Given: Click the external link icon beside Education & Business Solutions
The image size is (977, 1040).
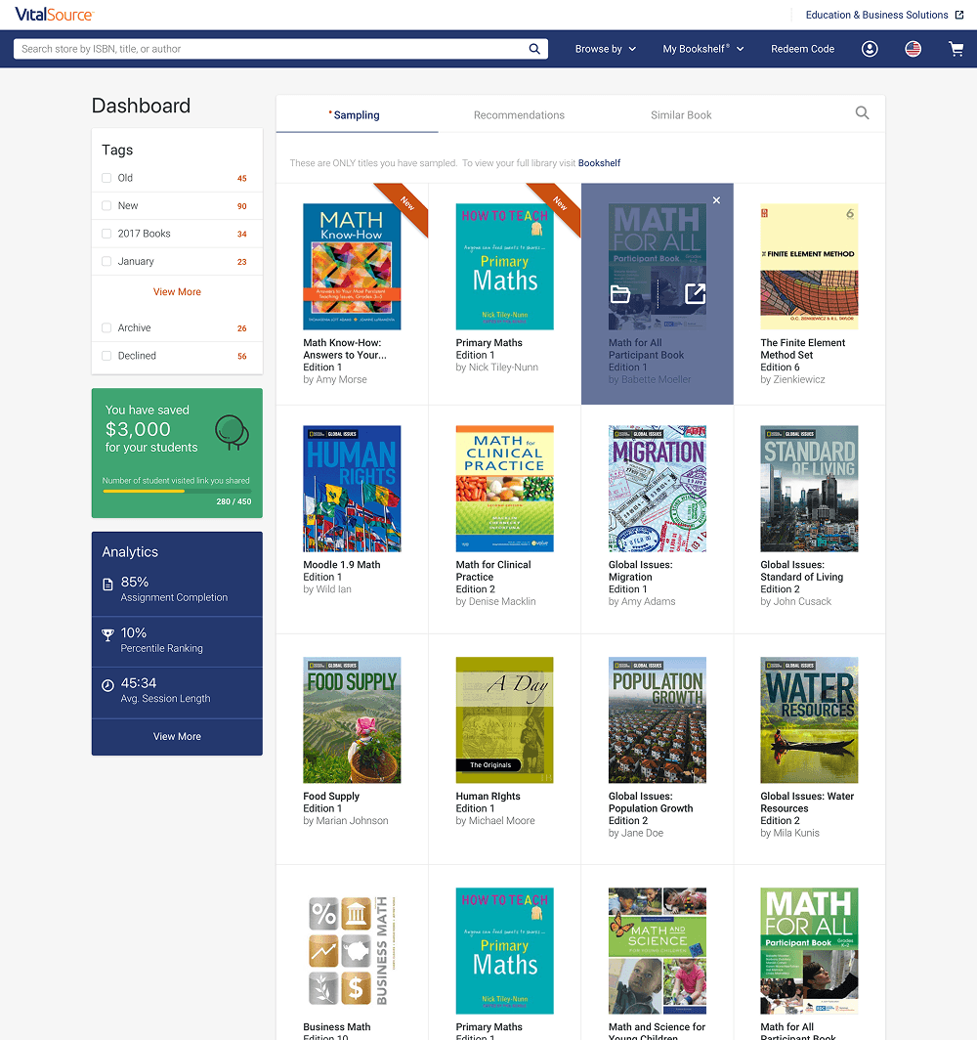Looking at the screenshot, I should pyautogui.click(x=959, y=15).
